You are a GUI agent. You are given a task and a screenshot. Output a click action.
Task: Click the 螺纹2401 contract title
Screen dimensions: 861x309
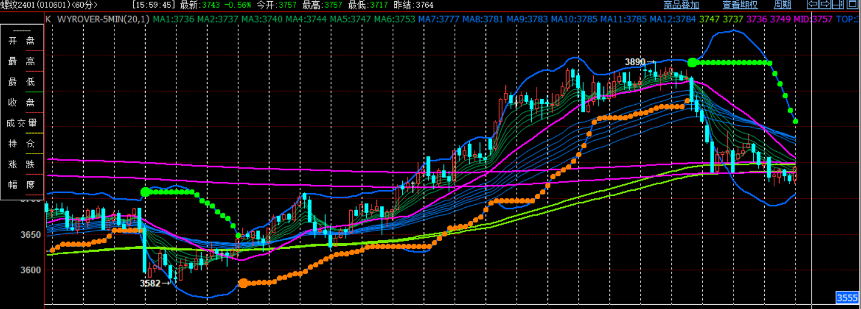coord(17,5)
